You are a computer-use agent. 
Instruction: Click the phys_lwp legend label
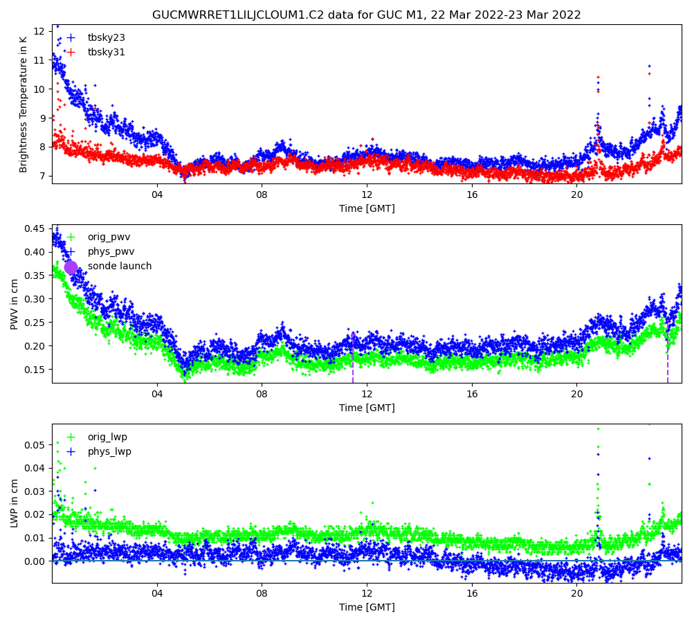(x=109, y=452)
